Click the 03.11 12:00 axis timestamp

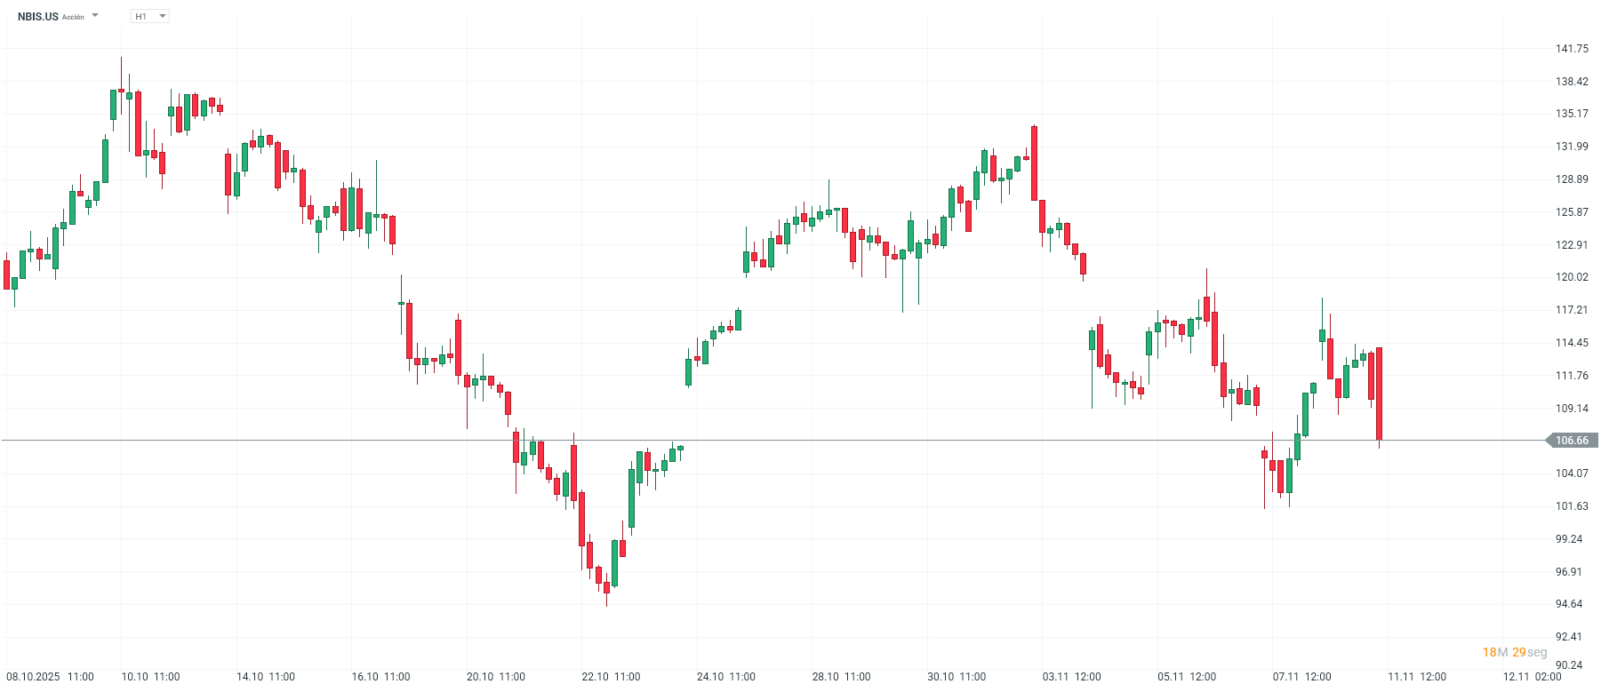coord(1070,675)
